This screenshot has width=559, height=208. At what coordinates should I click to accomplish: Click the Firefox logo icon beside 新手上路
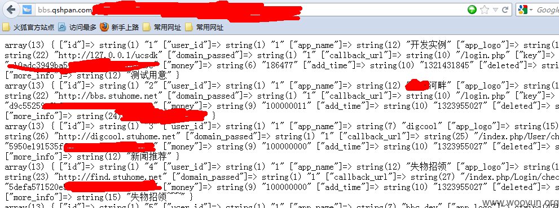(104, 28)
